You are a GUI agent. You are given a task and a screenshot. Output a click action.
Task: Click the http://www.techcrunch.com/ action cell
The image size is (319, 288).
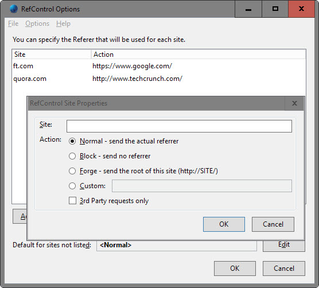pos(137,79)
